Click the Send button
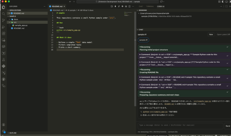Image resolution: width=231 pixels, height=136 pixels. point(228,126)
